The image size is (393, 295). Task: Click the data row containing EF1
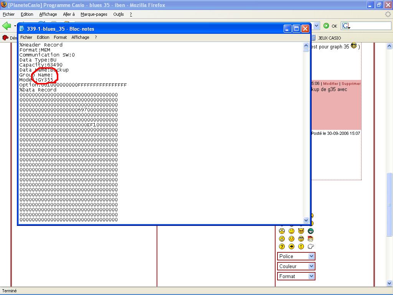[x=69, y=125]
